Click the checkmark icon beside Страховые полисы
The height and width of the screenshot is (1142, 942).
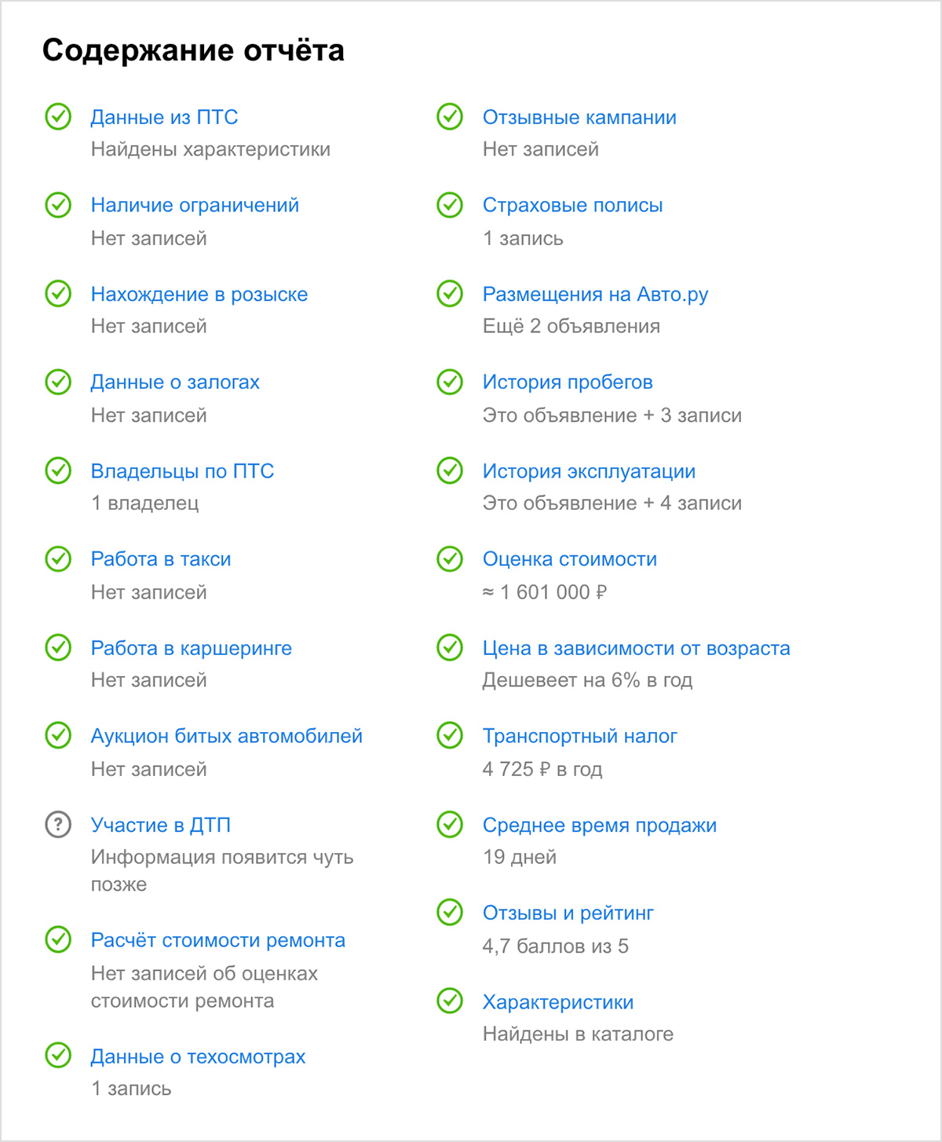450,205
